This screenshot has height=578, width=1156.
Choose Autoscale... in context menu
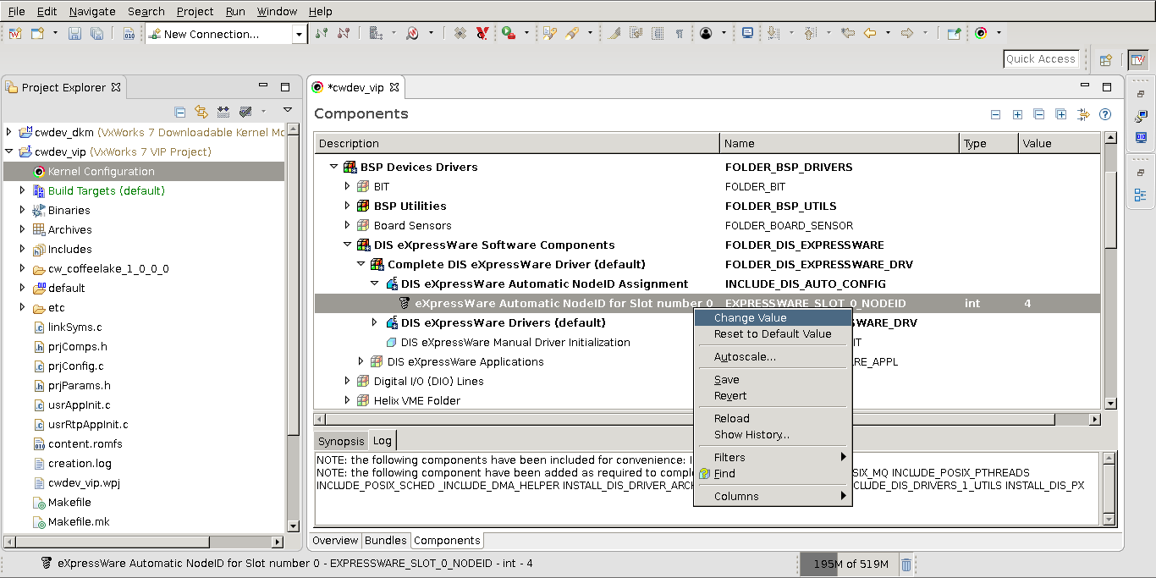(773, 356)
